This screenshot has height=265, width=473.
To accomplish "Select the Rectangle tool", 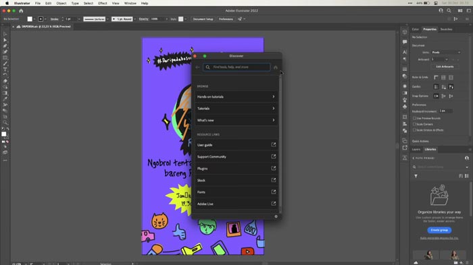I will (x=5, y=57).
